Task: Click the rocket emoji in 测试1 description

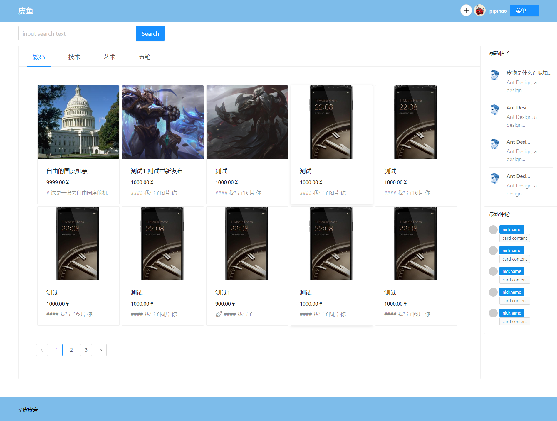Action: point(219,314)
